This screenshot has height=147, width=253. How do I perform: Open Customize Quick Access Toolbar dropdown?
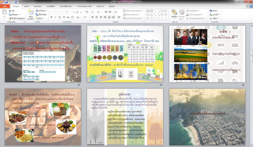click(20, 2)
